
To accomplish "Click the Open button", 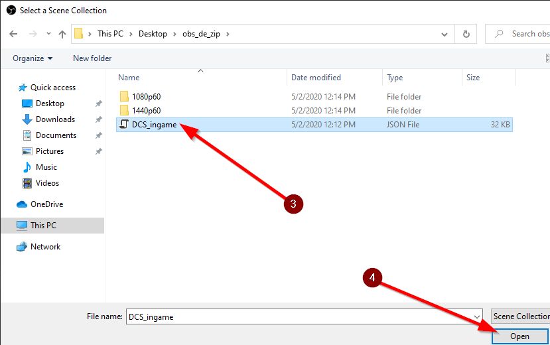I will click(x=519, y=336).
